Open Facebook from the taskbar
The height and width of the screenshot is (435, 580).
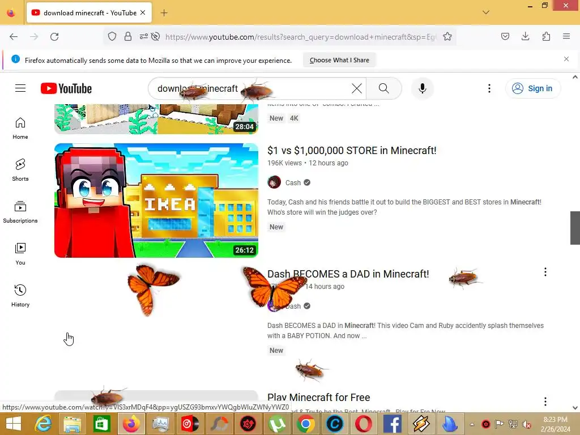tap(393, 424)
